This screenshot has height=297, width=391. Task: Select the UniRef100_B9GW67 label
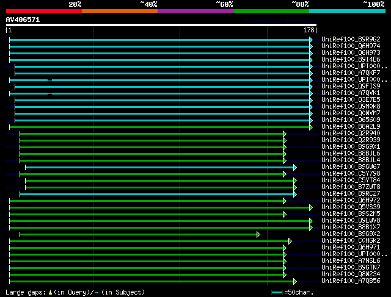click(351, 167)
